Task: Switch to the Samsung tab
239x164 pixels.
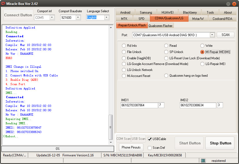Action: point(146,12)
